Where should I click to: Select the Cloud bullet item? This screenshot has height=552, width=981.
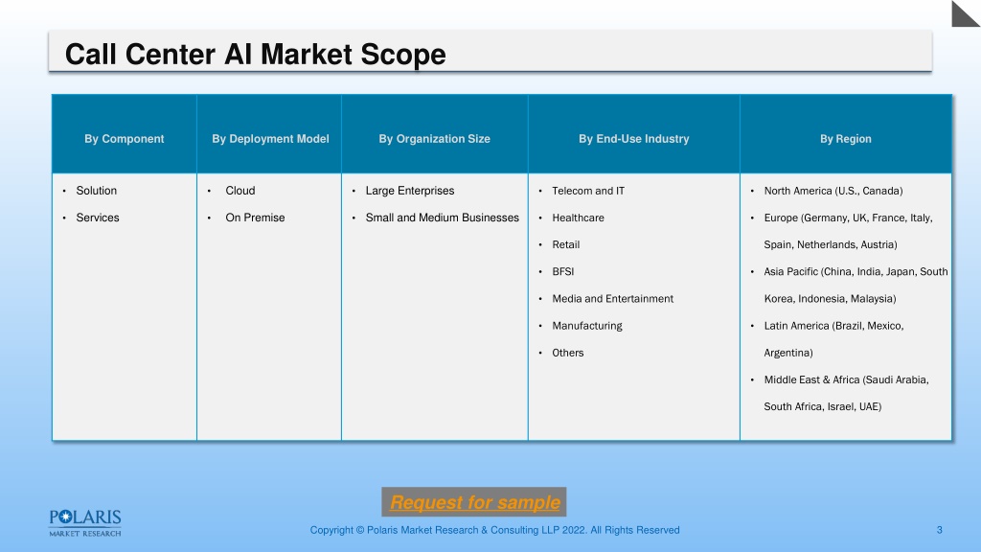[240, 191]
